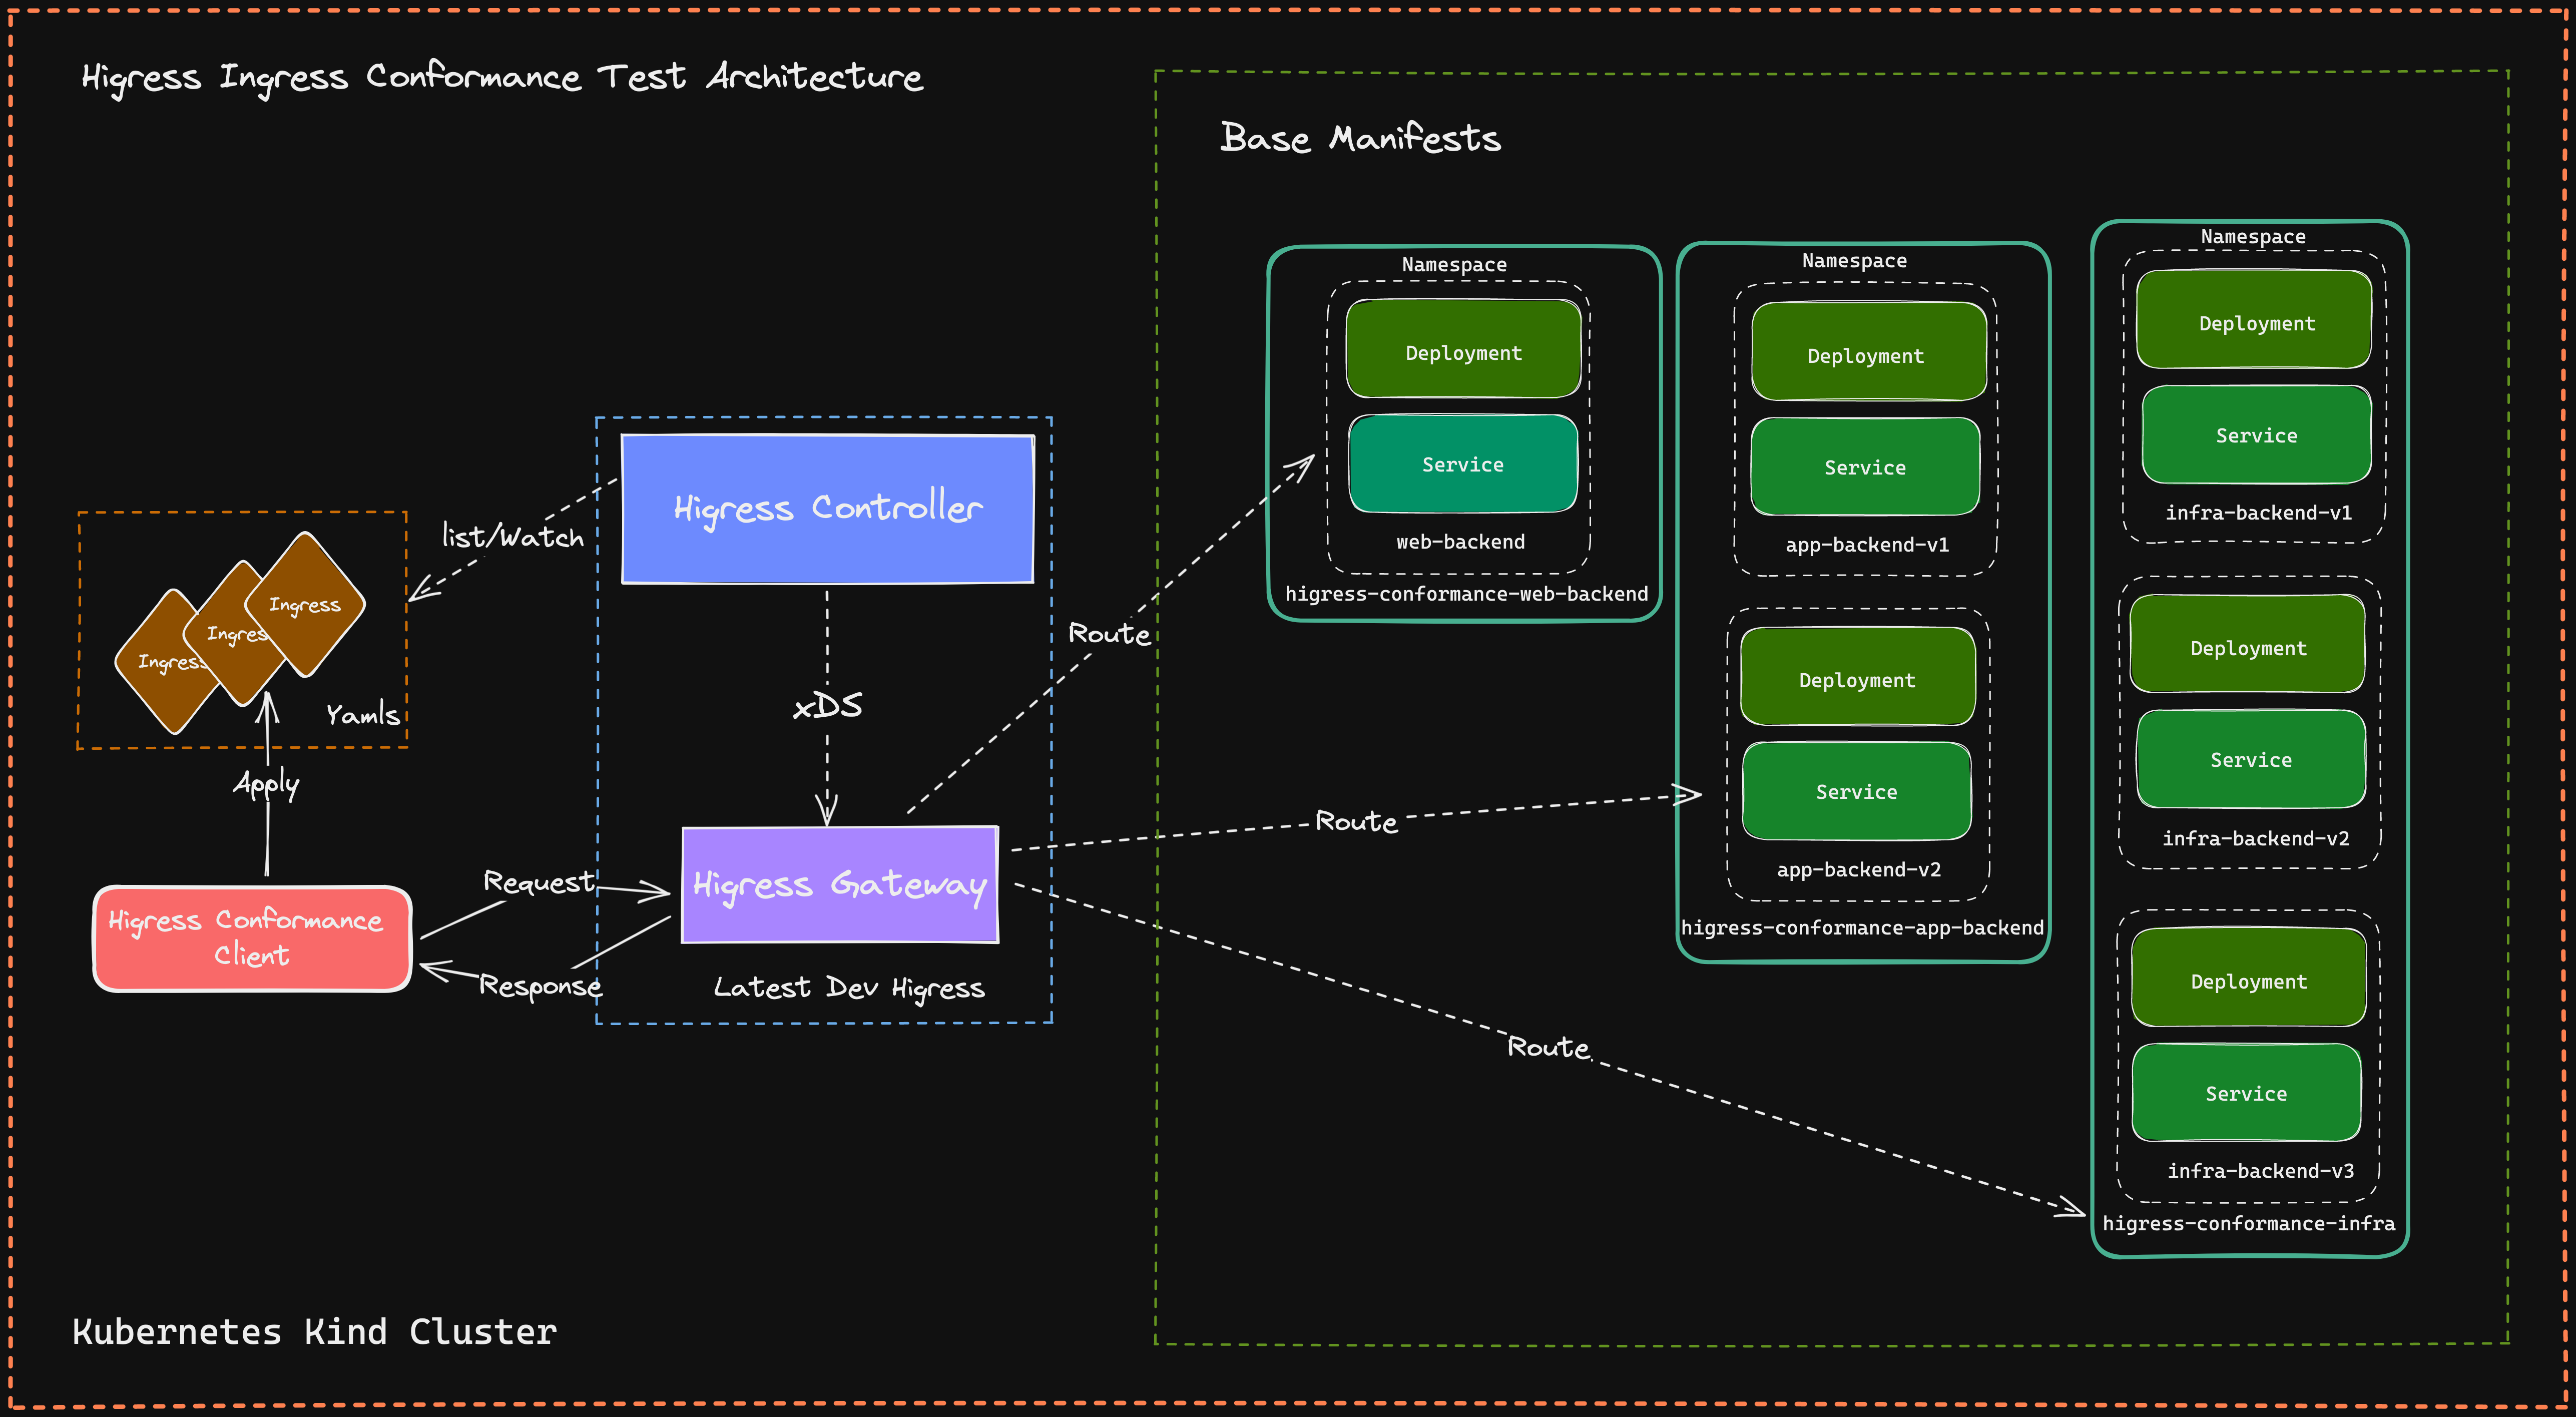Click the Service box in infra-backend-v3
The height and width of the screenshot is (1417, 2576).
[x=2246, y=1093]
